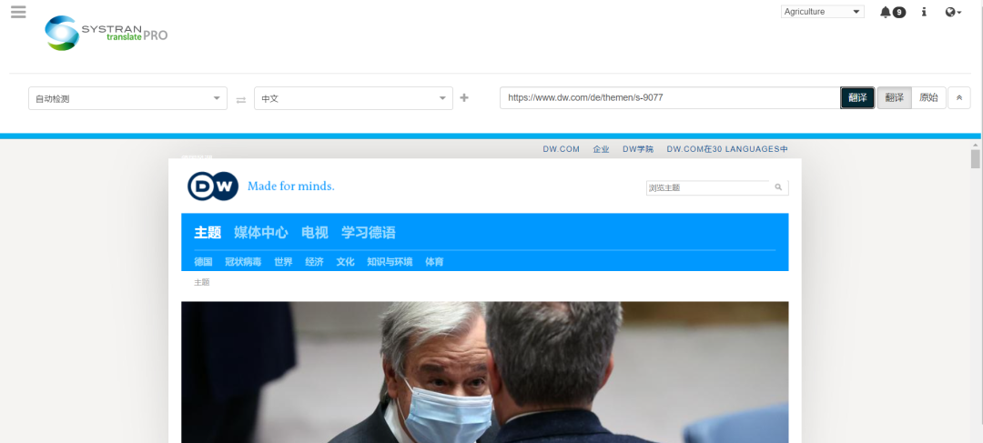The image size is (983, 443).
Task: Open the 体育 submenu item
Action: click(x=434, y=262)
